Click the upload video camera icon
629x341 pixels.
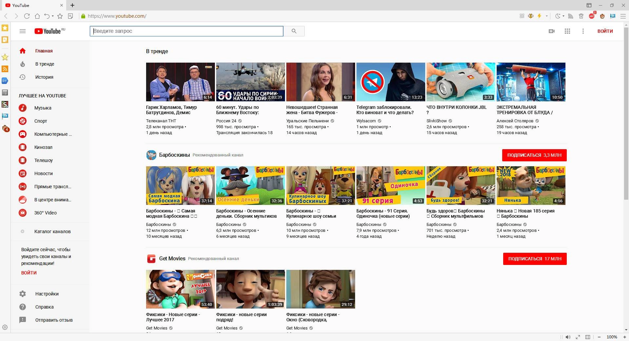tap(552, 31)
